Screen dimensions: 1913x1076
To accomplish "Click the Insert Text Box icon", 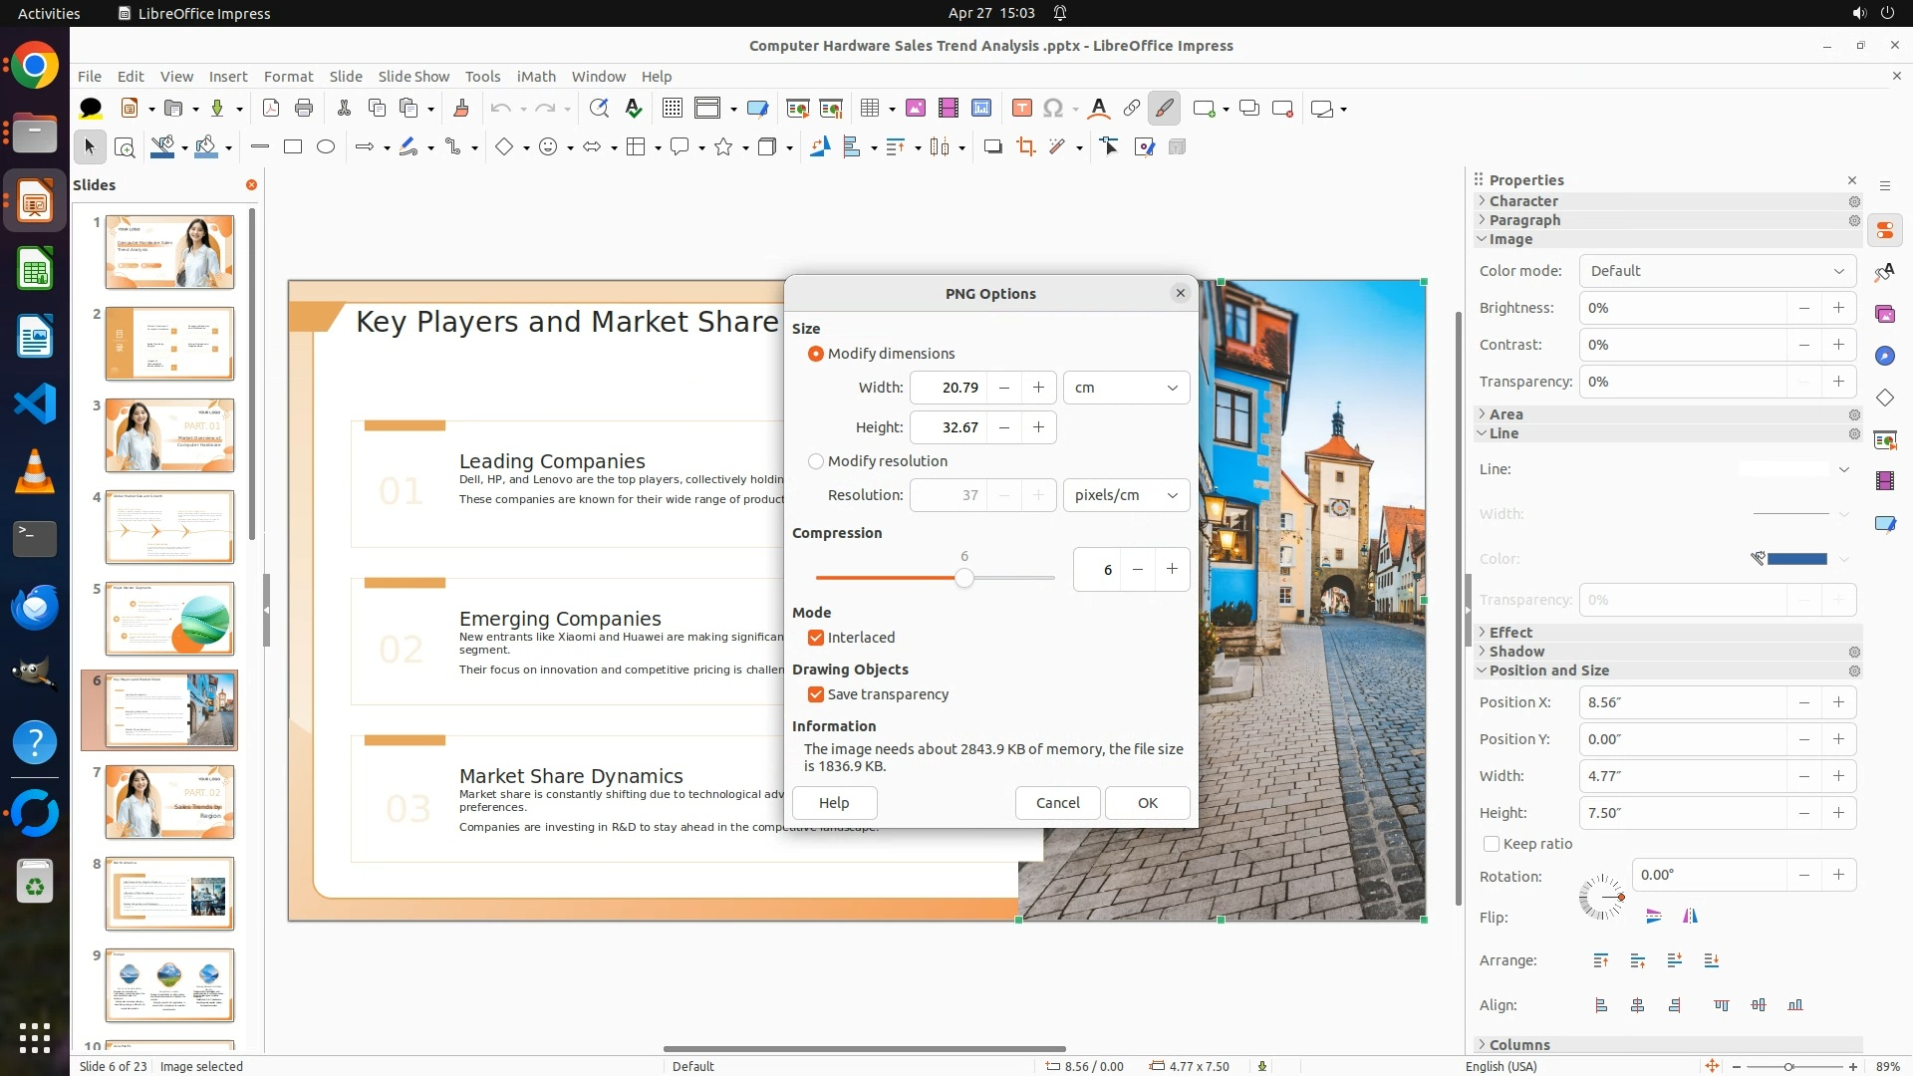I will pos(1021,109).
